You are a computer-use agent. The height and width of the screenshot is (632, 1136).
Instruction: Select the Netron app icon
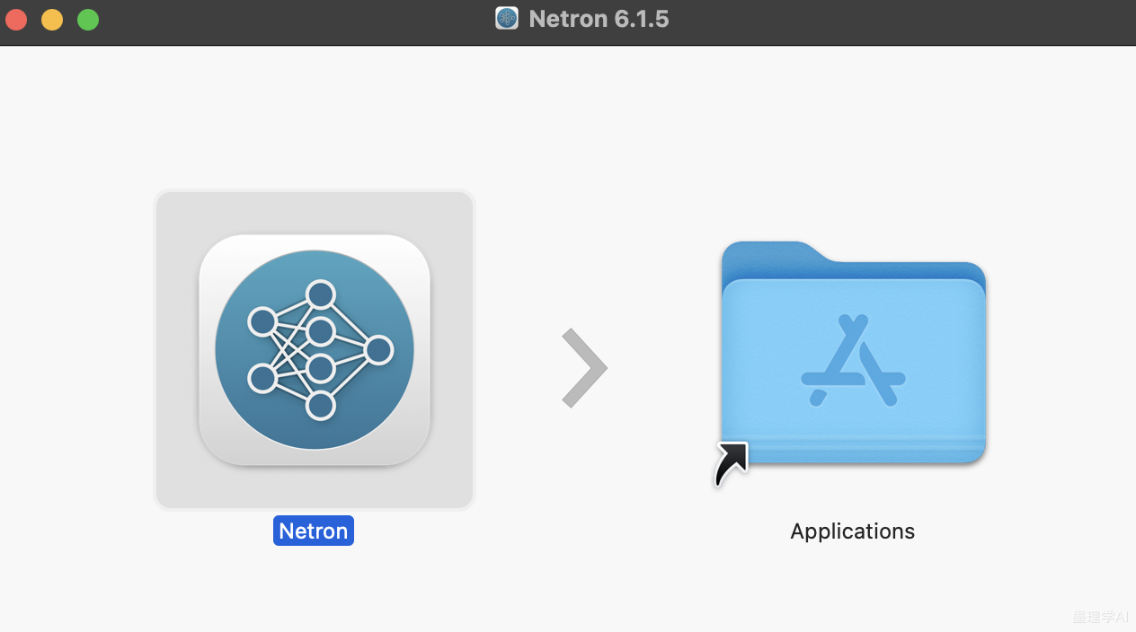[315, 350]
